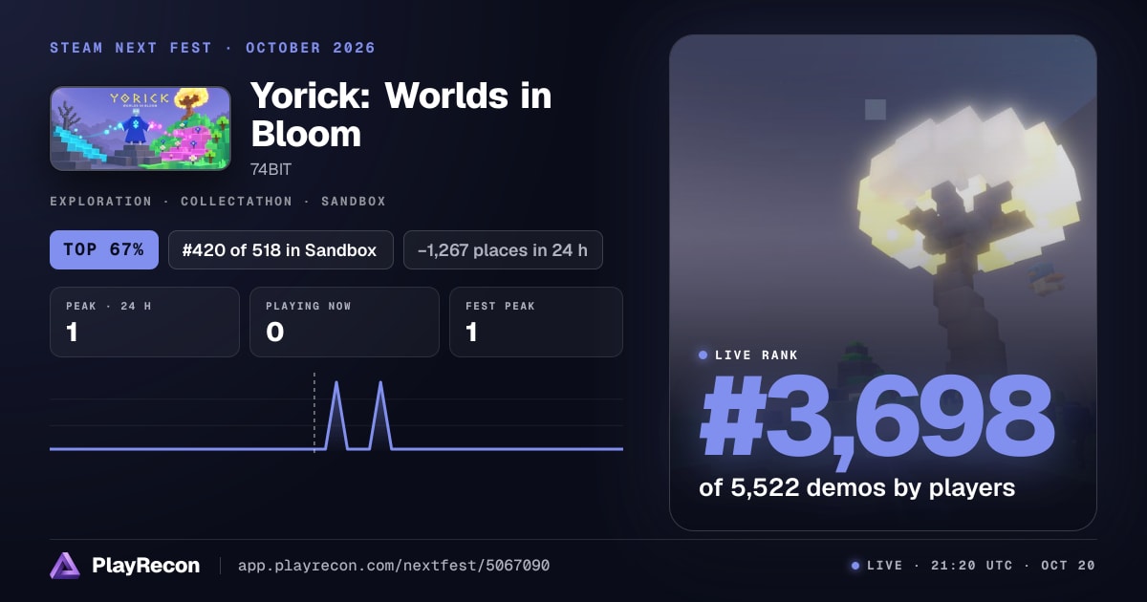Screen dimensions: 1147x602
Task: Click the 74BIT developer name
Action: pyautogui.click(x=271, y=169)
